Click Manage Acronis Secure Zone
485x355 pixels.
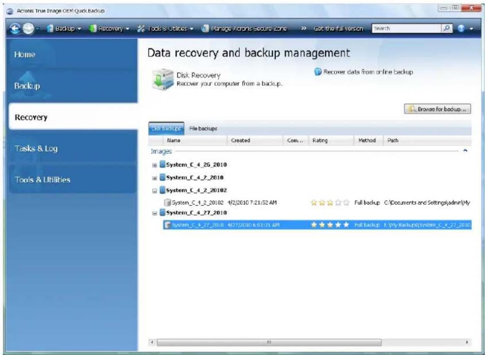point(244,29)
